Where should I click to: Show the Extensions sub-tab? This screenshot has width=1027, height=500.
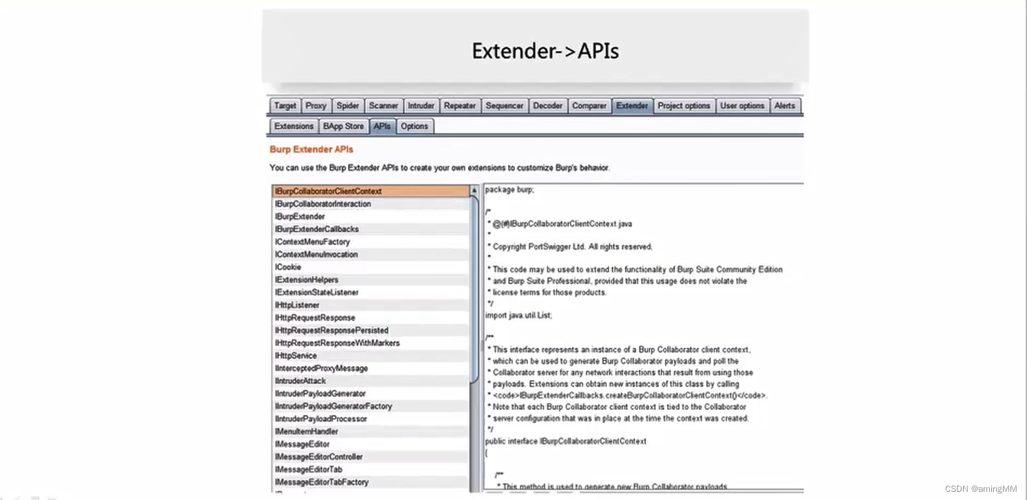pyautogui.click(x=294, y=126)
